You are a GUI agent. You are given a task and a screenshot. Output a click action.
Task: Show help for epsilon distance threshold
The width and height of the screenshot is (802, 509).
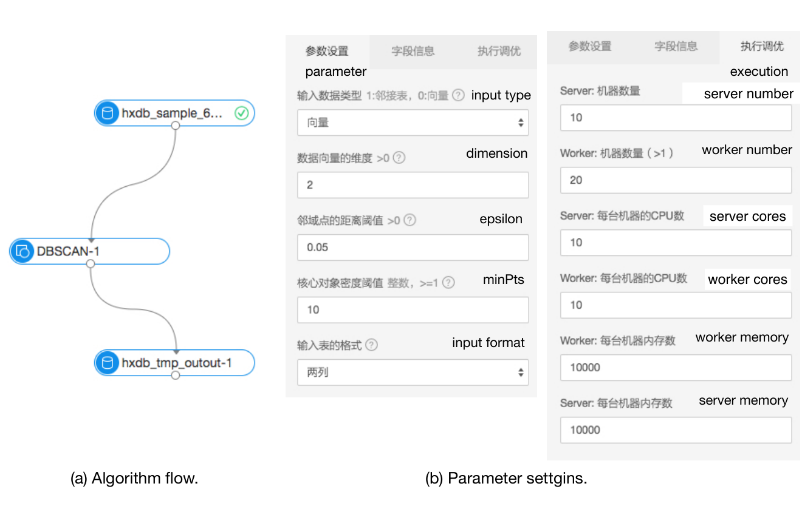coord(410,220)
